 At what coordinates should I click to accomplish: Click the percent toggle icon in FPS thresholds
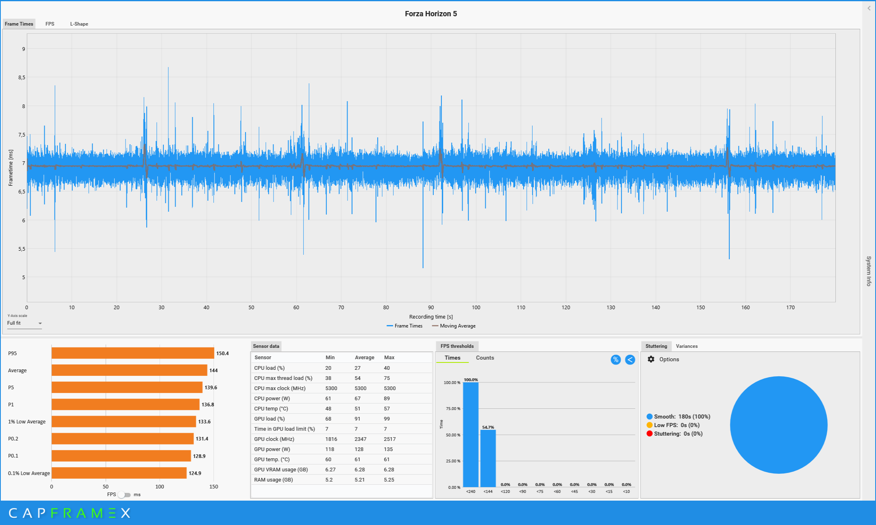[x=615, y=360]
